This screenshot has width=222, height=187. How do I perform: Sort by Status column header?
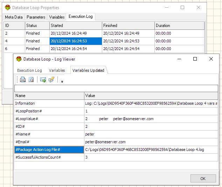[x=37, y=26]
